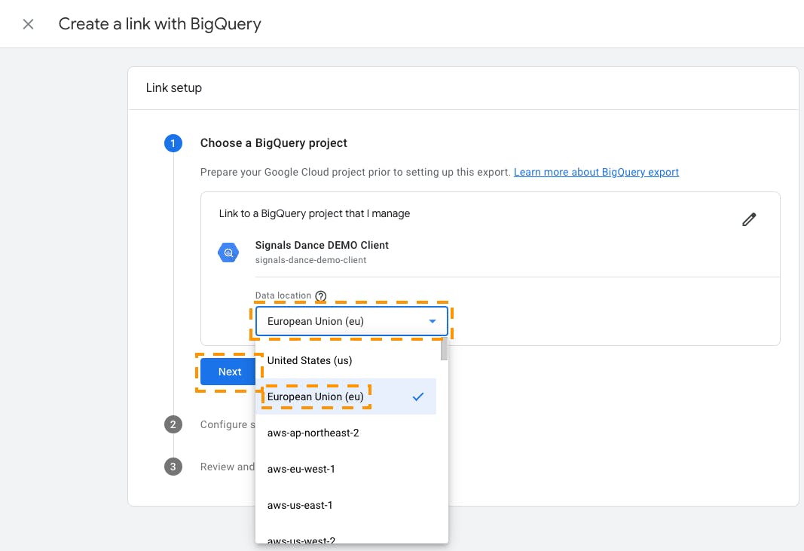
Task: Click step 3 Review circle
Action: 173,467
